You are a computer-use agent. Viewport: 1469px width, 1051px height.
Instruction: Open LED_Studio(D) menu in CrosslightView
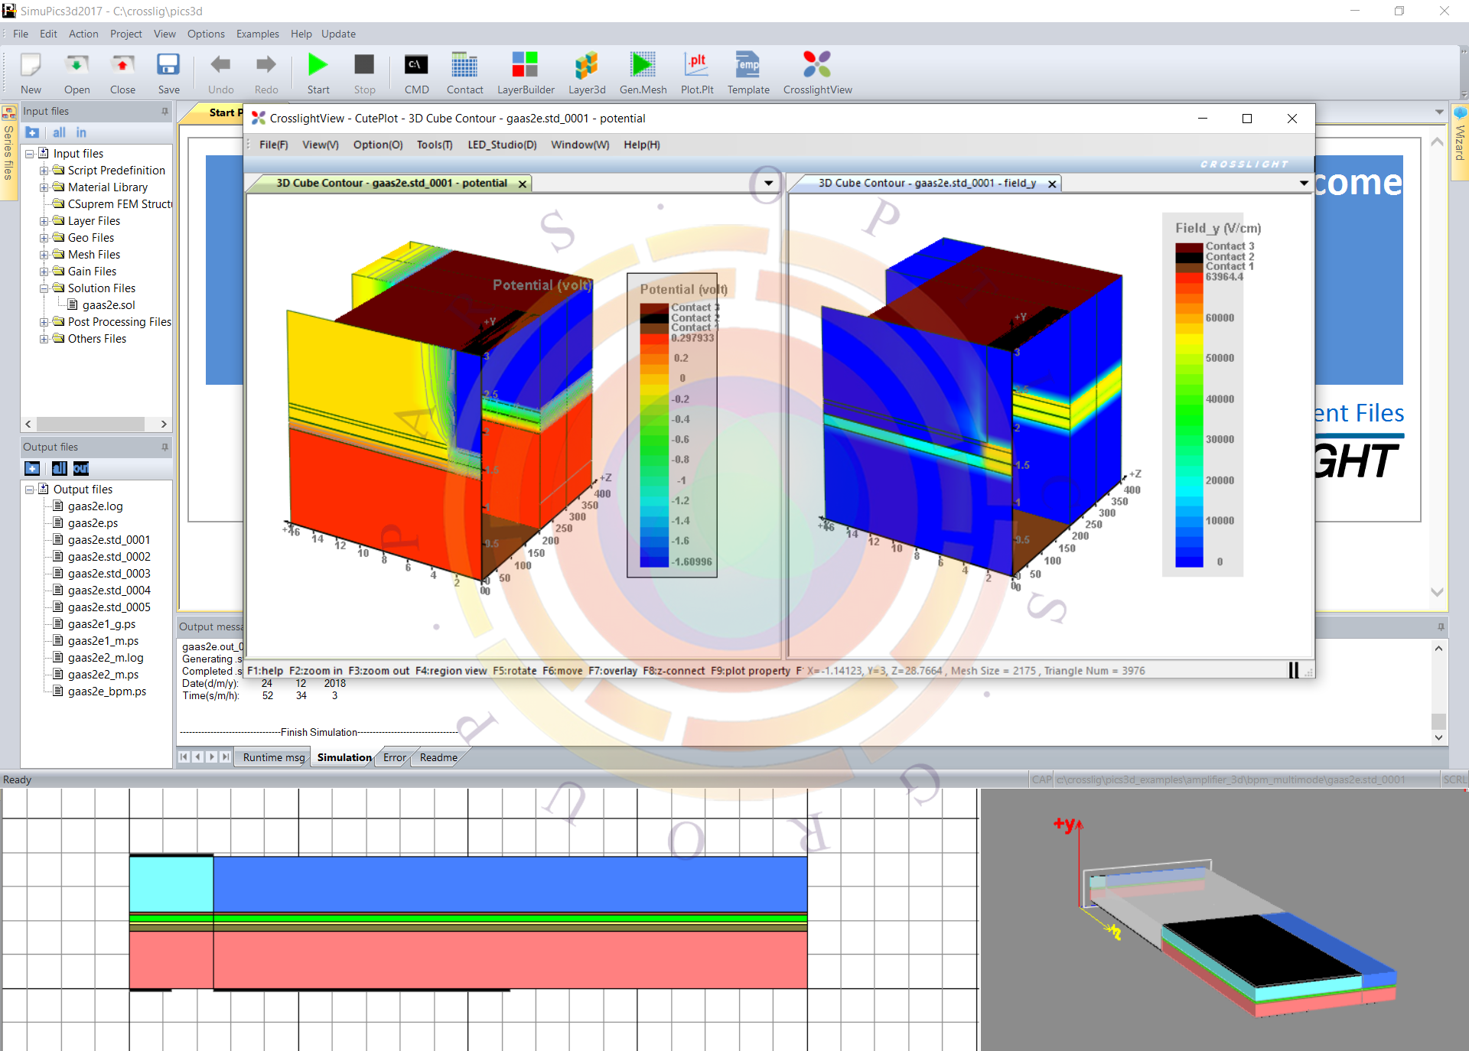point(502,145)
